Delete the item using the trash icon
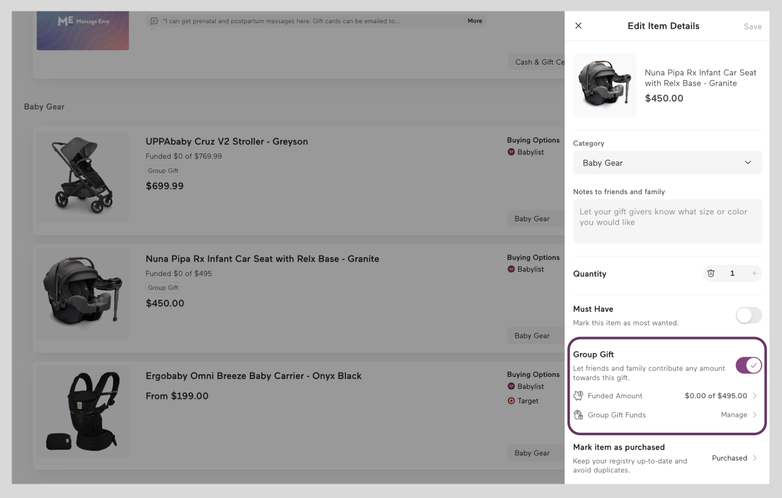 click(710, 273)
